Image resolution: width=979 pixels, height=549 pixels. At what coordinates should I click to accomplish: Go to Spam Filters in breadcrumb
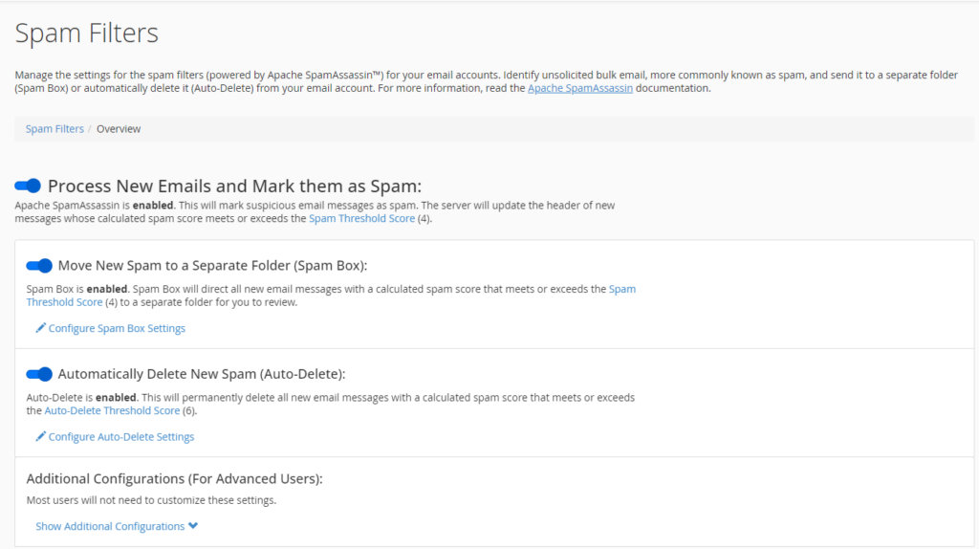pos(54,129)
